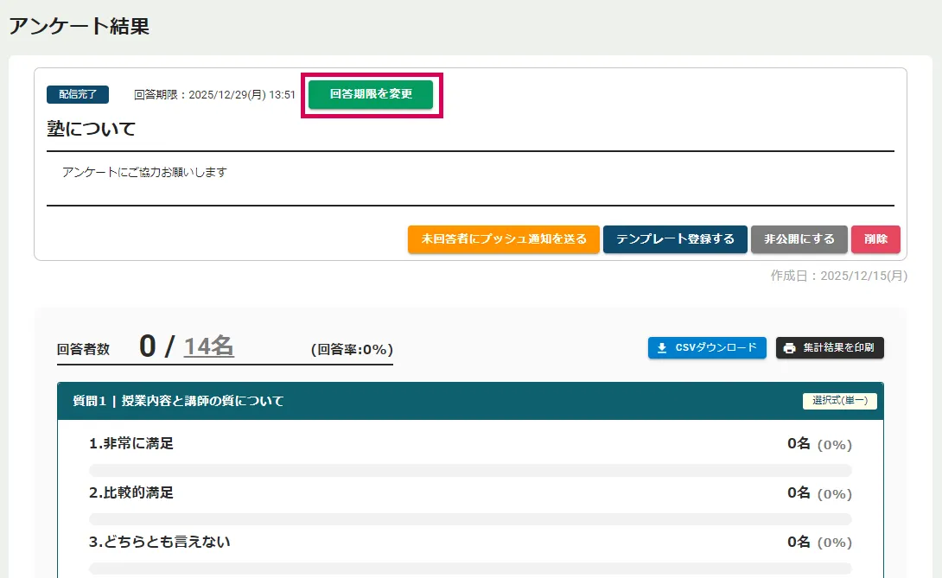The image size is (942, 578).
Task: Click the 非常に満足 progress bar
Action: tap(470, 470)
